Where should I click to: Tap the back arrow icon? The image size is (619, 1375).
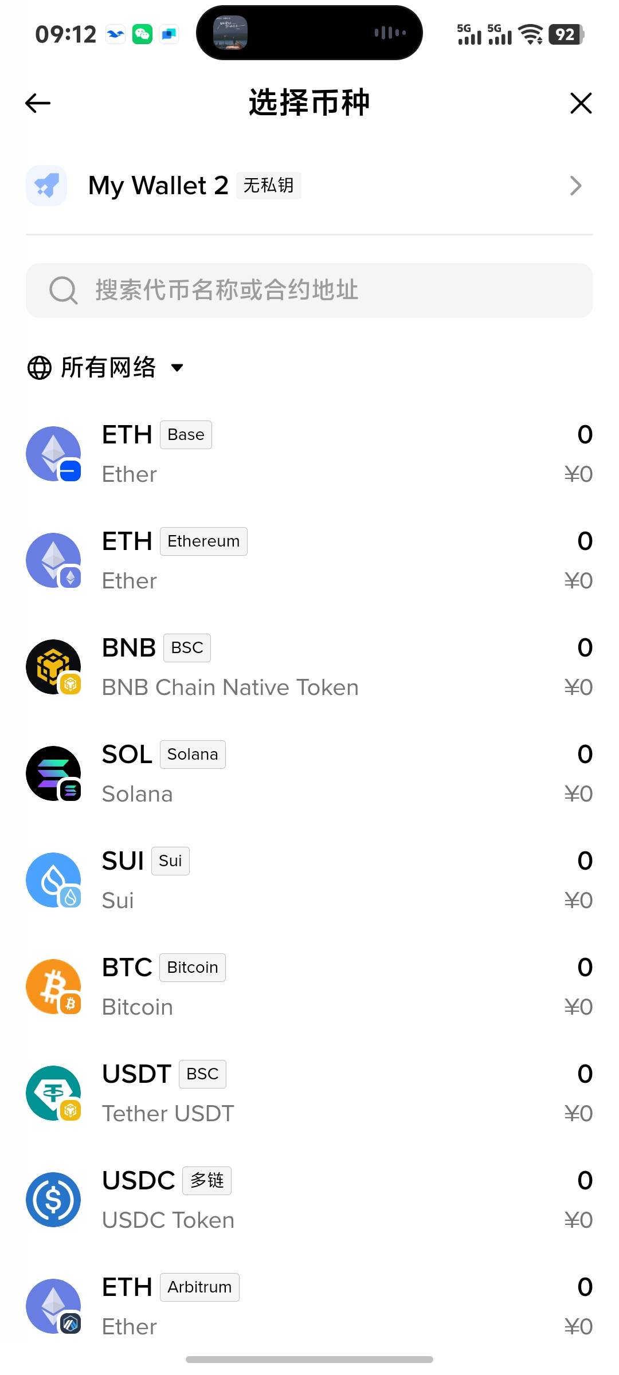coord(38,103)
